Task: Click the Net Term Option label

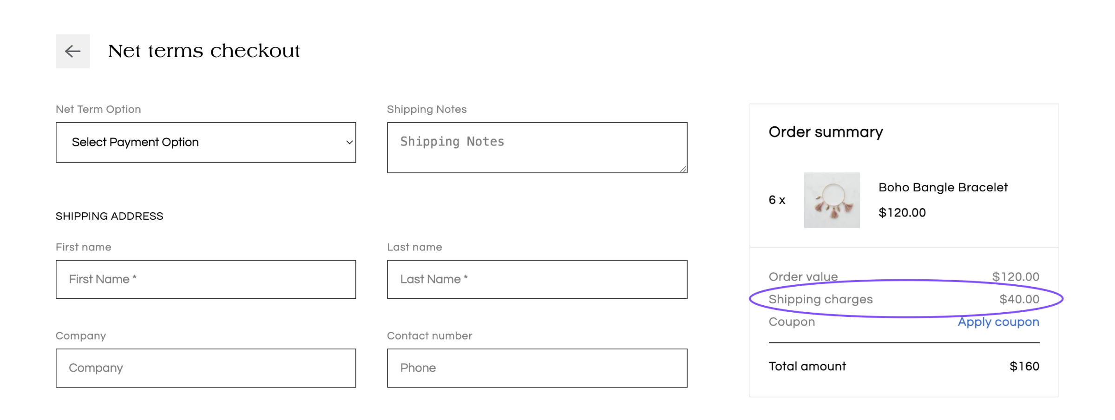Action: (x=98, y=109)
